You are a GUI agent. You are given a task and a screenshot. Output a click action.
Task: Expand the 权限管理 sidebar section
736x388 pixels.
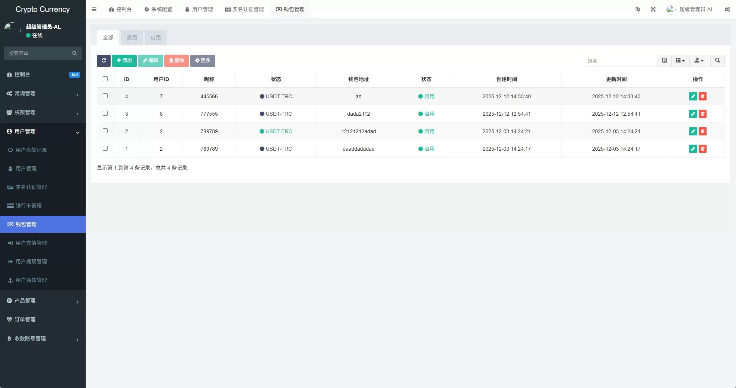tap(43, 112)
